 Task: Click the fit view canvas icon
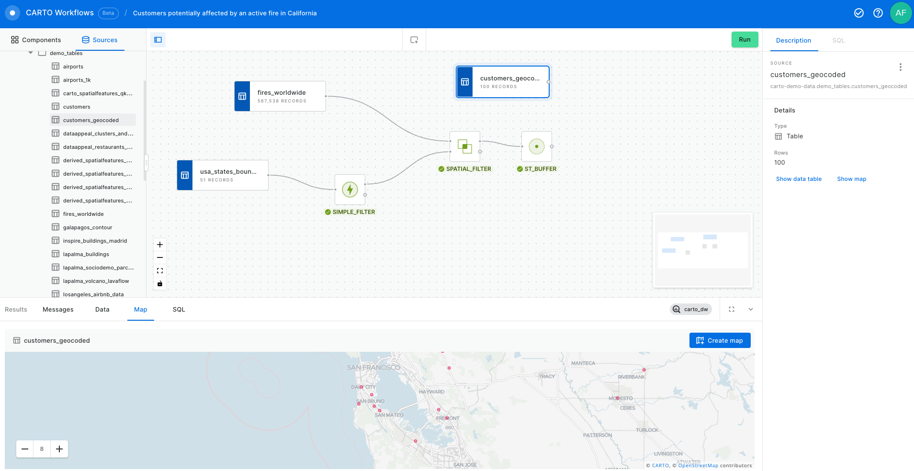coord(160,270)
